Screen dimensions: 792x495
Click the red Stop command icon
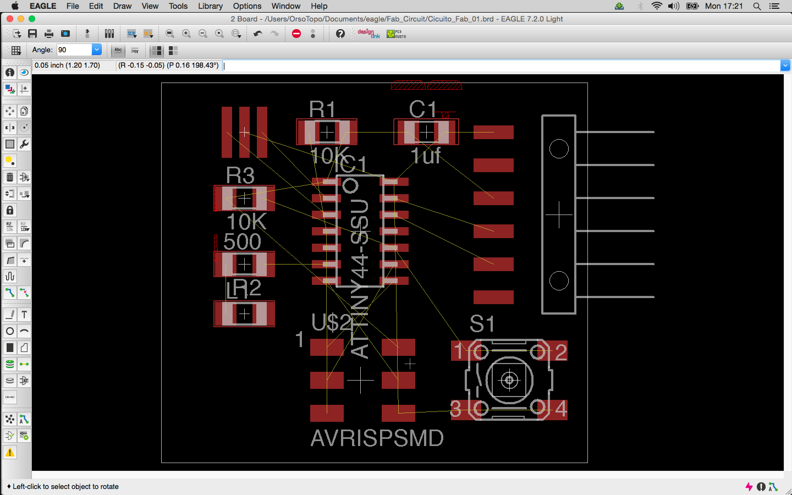click(296, 34)
